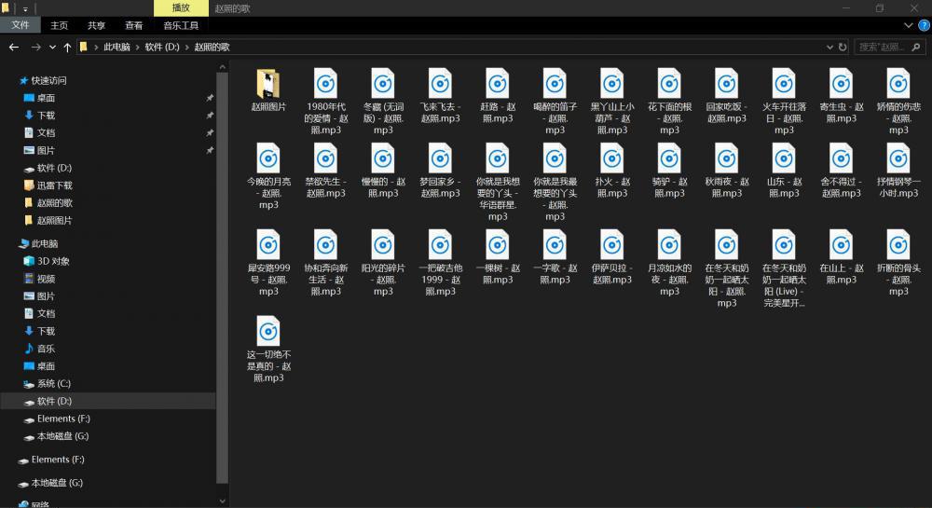
Task: Open 系统 (C:) drive in sidebar
Action: pyautogui.click(x=53, y=384)
